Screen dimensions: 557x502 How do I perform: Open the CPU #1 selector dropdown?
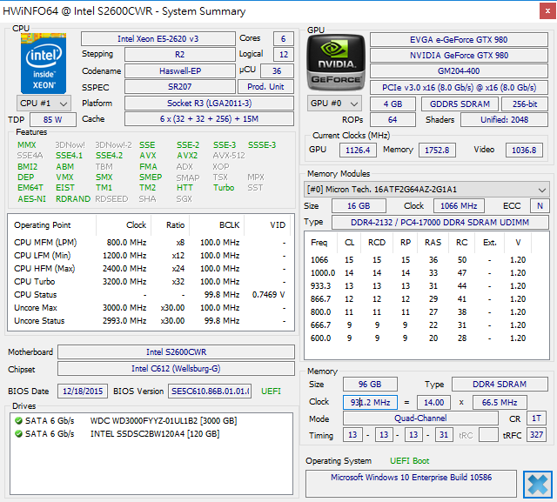click(x=44, y=104)
